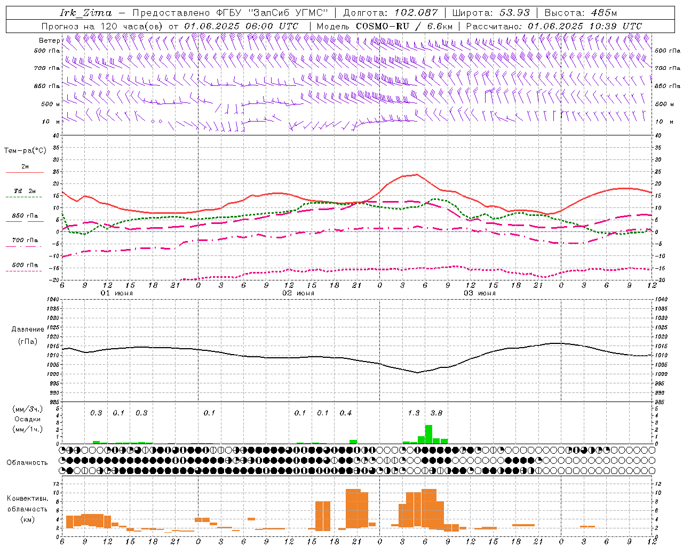The height and width of the screenshot is (546, 683).
Task: Click the lowest point of the black pressure curve
Action: tap(418, 373)
